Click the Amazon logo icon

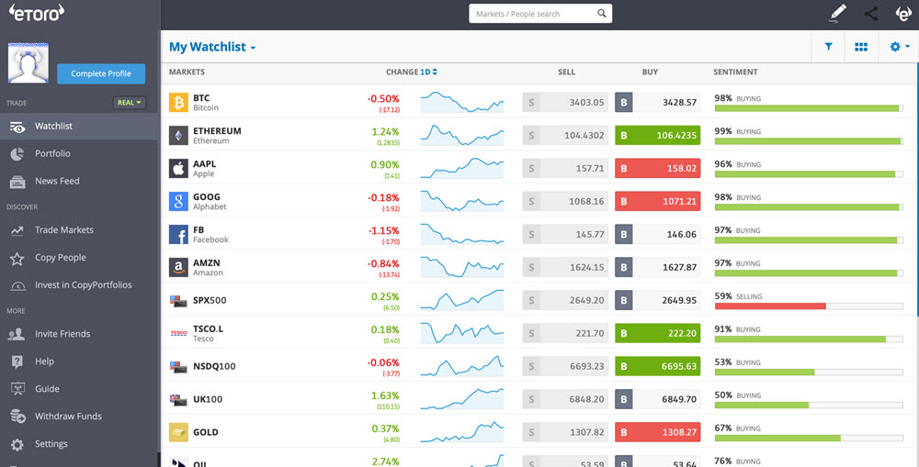pyautogui.click(x=179, y=267)
